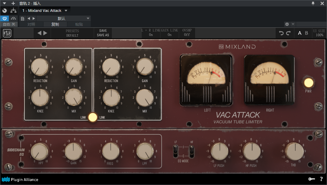Click the right channel REDUCTION knob
Screen dimensions: 327x185
(111, 67)
